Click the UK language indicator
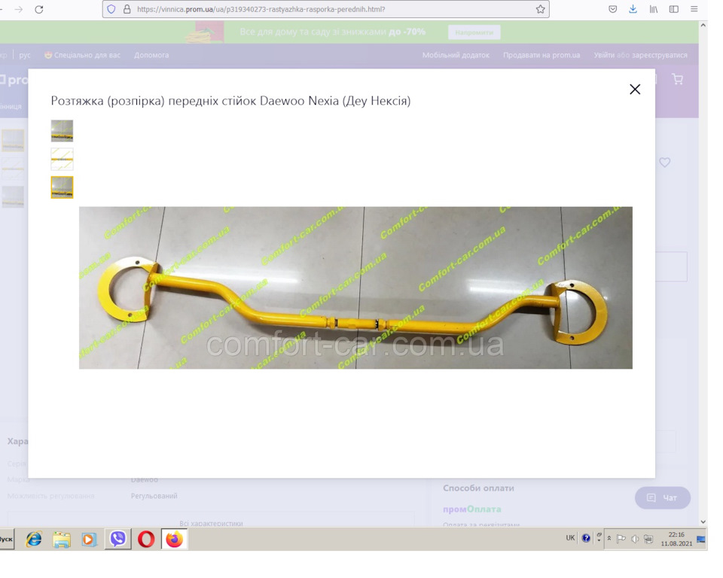 click(x=570, y=537)
